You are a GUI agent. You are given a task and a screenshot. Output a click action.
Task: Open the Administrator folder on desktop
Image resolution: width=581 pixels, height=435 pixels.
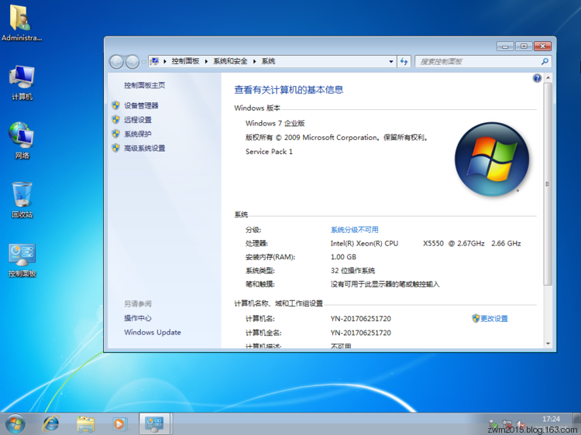pos(22,22)
